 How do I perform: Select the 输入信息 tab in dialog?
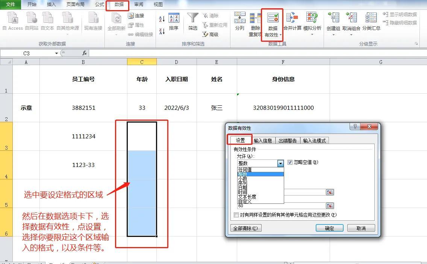tap(263, 141)
